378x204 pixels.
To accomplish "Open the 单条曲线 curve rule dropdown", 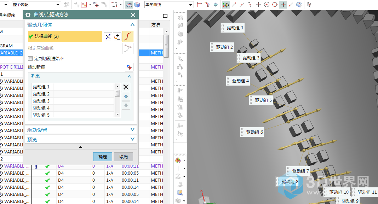I will click(x=191, y=5).
